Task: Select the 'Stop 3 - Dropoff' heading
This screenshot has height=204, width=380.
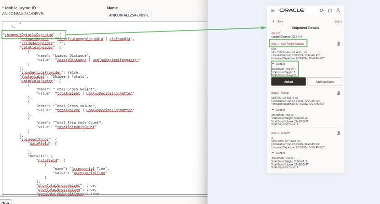Action: click(280, 133)
